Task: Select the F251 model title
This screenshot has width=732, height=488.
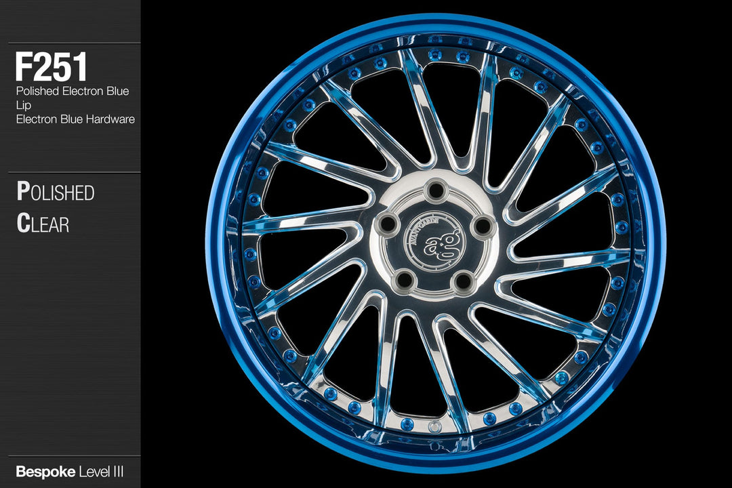Action: click(52, 68)
